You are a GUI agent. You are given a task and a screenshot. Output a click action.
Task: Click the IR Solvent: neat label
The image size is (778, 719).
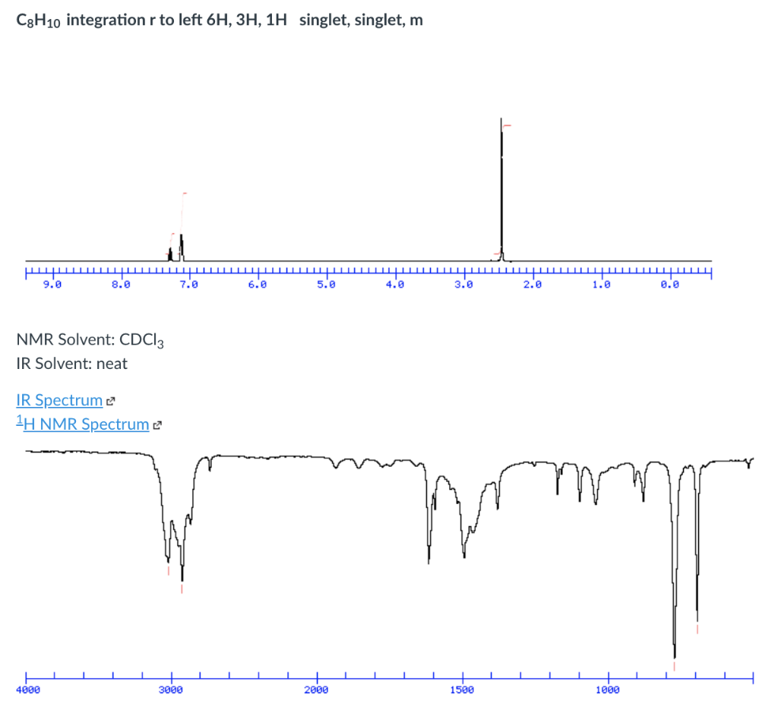[x=72, y=364]
